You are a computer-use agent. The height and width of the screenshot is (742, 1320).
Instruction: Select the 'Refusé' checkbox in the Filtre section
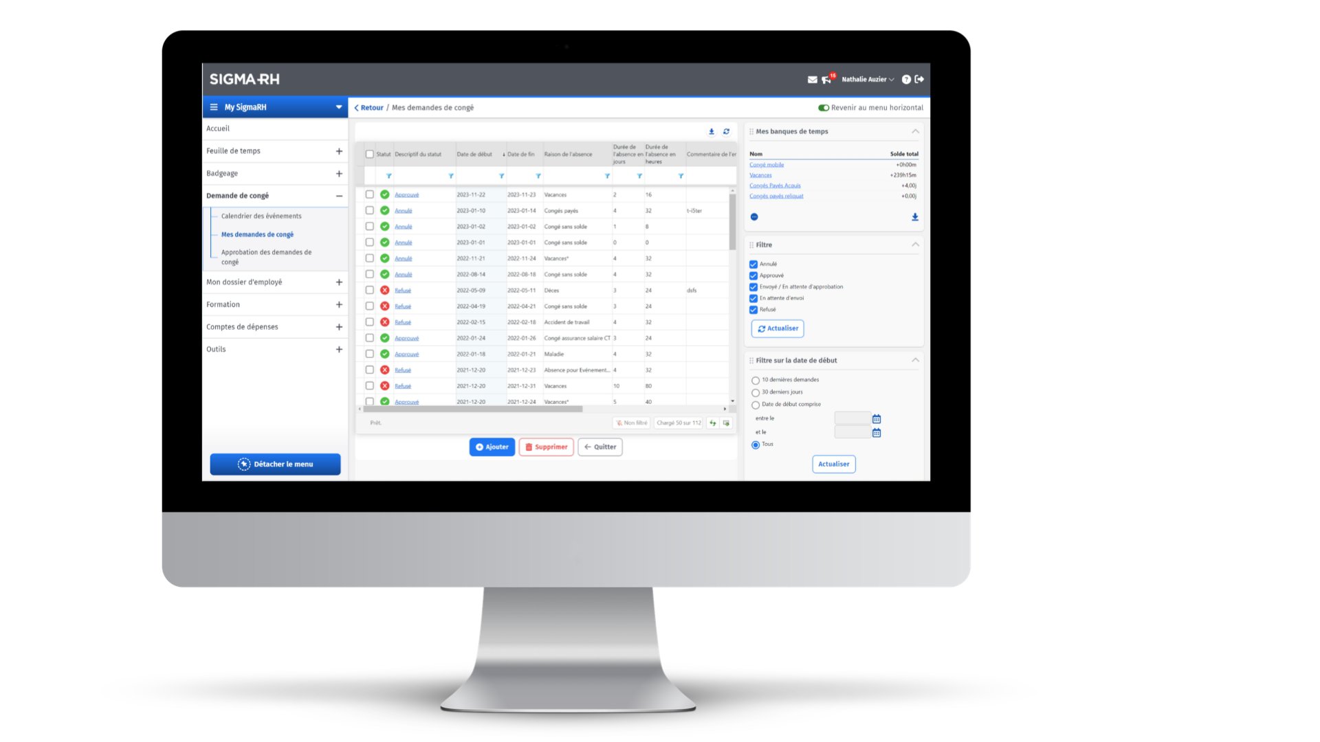click(753, 309)
